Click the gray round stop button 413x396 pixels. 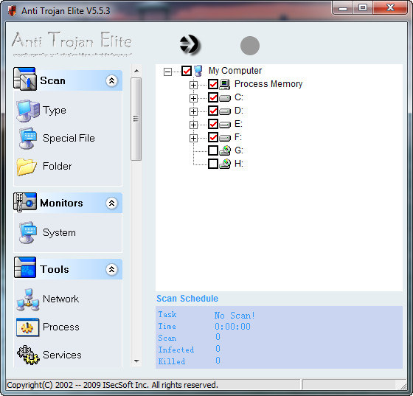click(x=250, y=46)
